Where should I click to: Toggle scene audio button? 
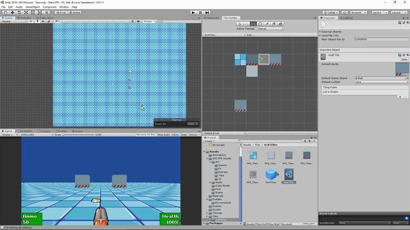pos(43,21)
